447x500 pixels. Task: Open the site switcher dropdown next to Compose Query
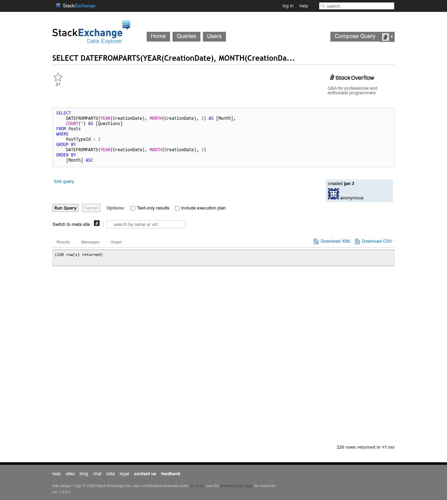click(387, 37)
